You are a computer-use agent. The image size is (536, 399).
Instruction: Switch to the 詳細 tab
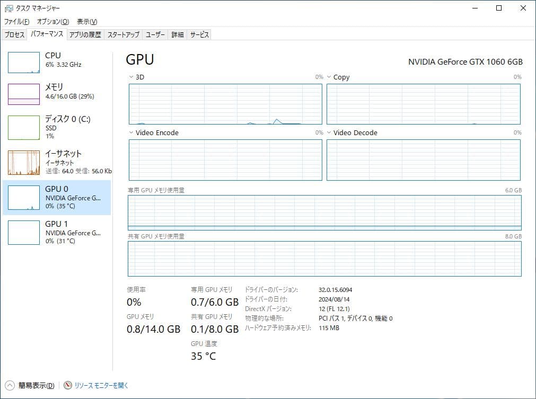pos(177,34)
